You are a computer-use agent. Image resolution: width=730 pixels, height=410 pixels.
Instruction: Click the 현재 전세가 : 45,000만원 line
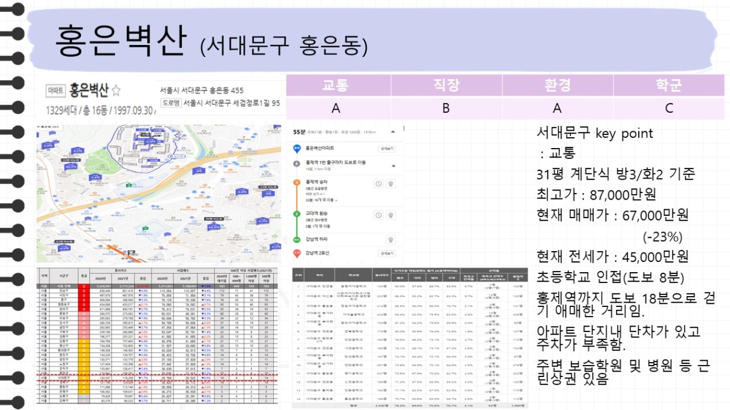point(612,257)
